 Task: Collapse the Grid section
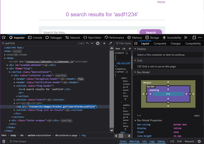point(135,60)
